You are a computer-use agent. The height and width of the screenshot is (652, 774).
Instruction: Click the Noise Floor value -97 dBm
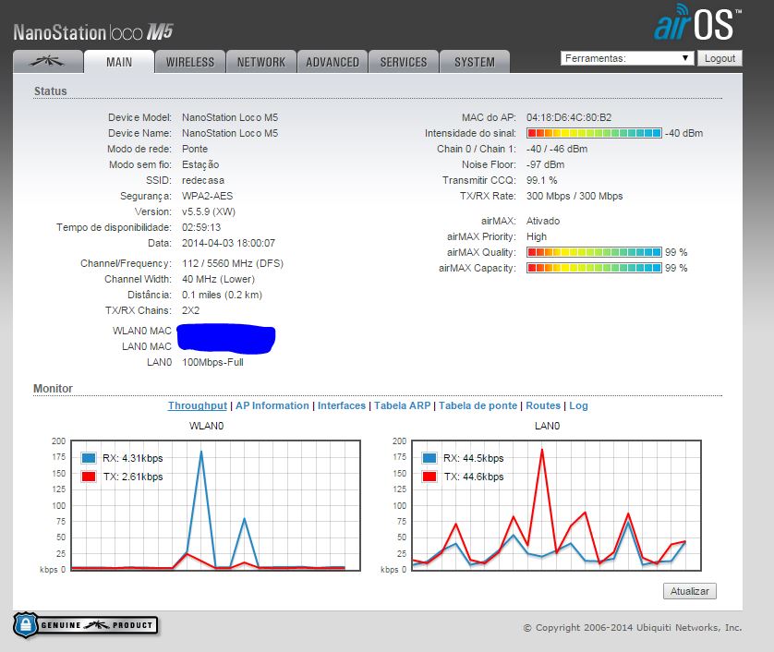(546, 164)
